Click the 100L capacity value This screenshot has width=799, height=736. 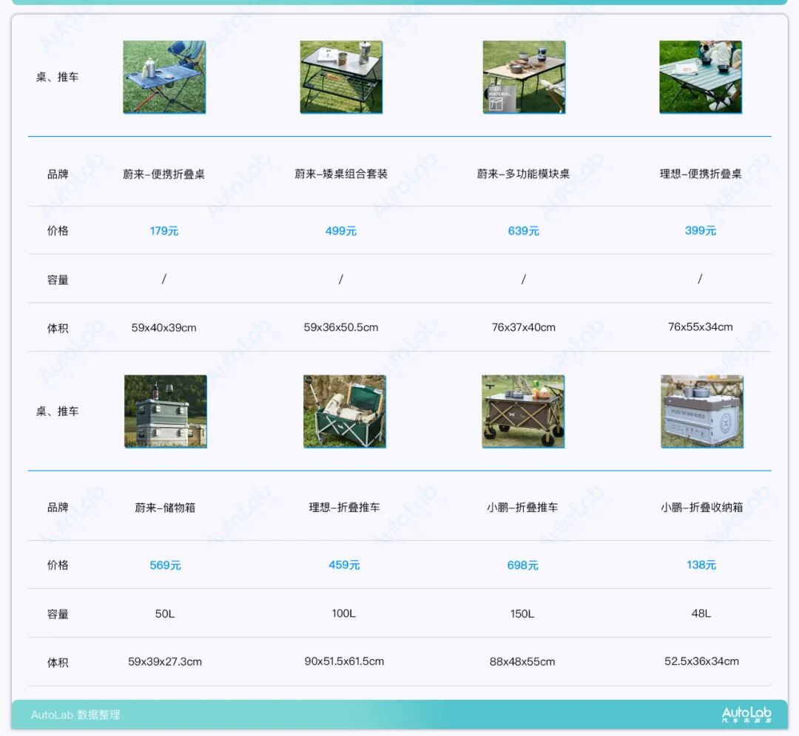point(344,613)
